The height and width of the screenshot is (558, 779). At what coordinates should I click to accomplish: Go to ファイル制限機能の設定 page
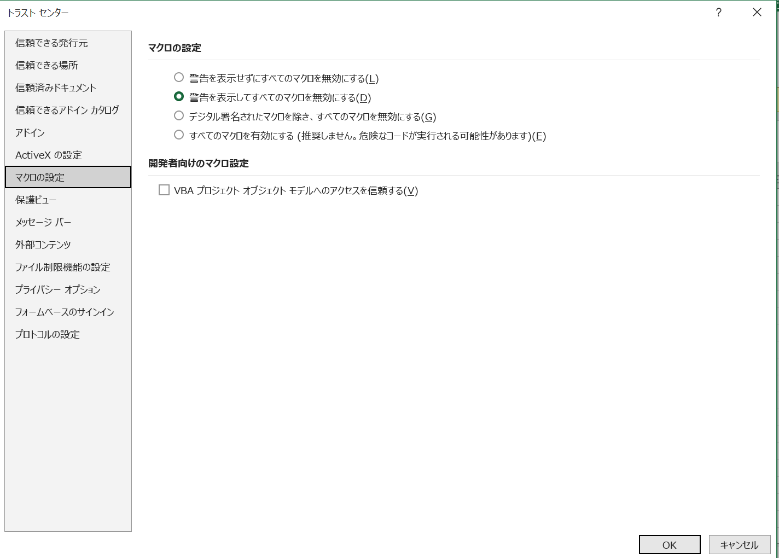tap(63, 267)
